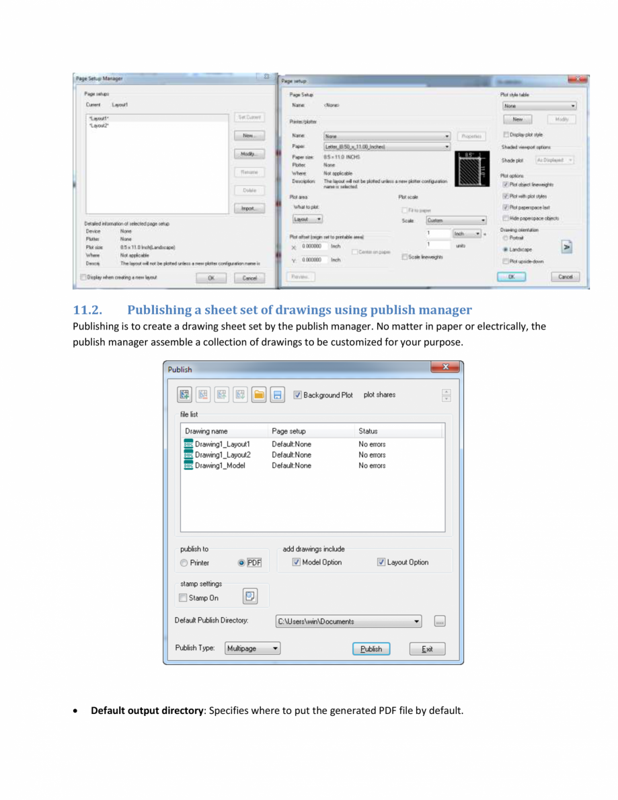Disable the Model Option checkbox
Image resolution: width=618 pixels, height=800 pixels.
[x=296, y=562]
